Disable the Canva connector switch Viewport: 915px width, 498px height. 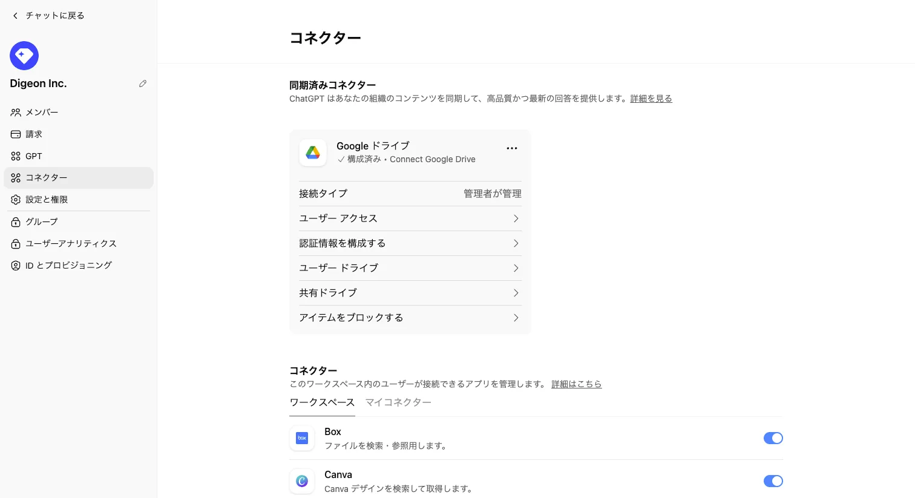tap(773, 481)
